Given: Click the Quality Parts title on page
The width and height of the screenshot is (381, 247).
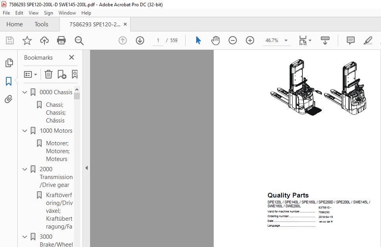Looking at the screenshot, I should 288,195.
